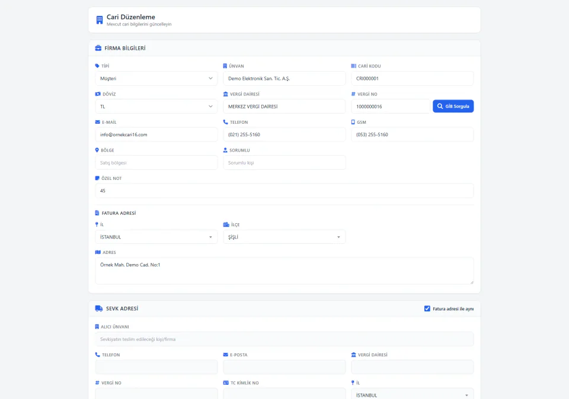The image size is (569, 399).
Task: Click the briefcase icon next to FİRMA BİLGİLERİ
Action: click(98, 48)
